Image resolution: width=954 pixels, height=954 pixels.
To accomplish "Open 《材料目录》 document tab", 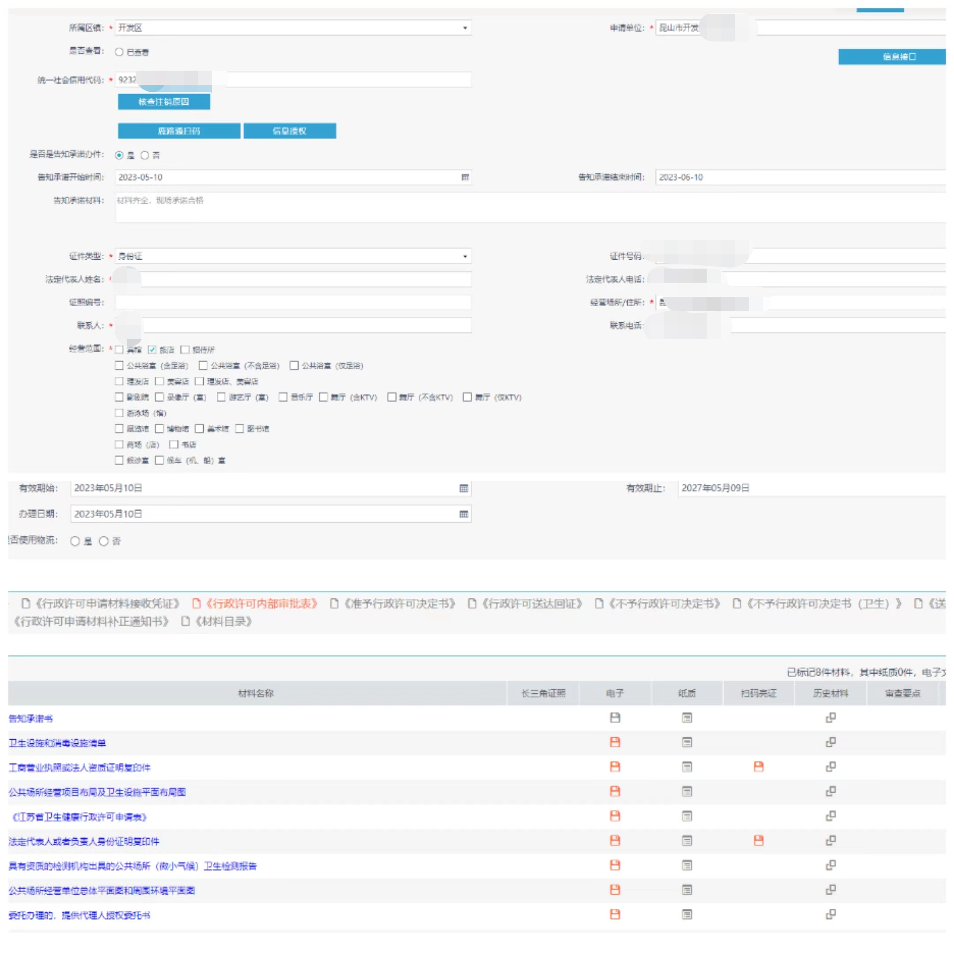I will point(223,621).
